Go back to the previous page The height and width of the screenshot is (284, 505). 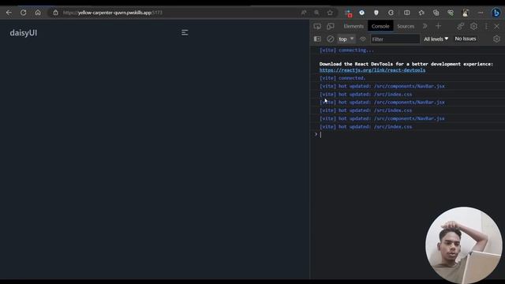click(x=9, y=13)
